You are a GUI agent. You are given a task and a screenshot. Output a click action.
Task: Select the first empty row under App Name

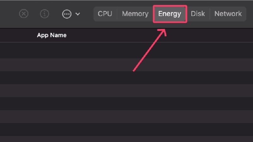126,50
